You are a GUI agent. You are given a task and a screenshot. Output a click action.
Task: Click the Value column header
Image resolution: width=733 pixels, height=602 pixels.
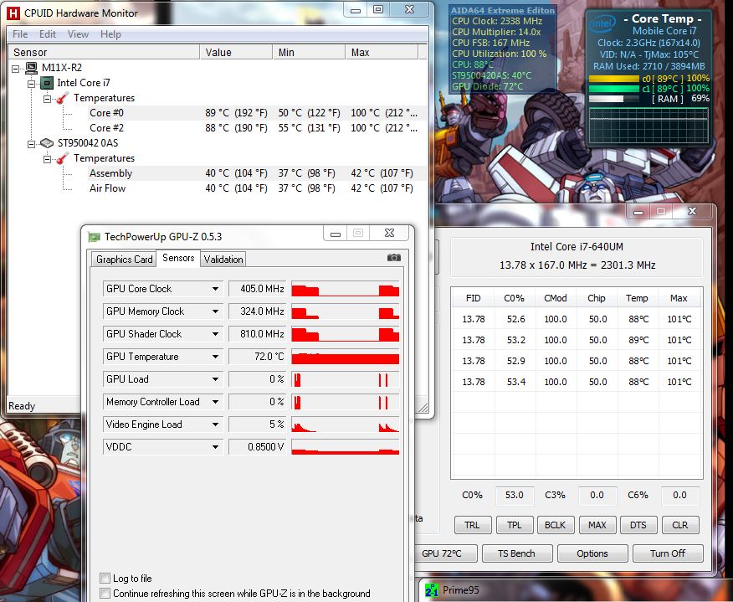(236, 53)
